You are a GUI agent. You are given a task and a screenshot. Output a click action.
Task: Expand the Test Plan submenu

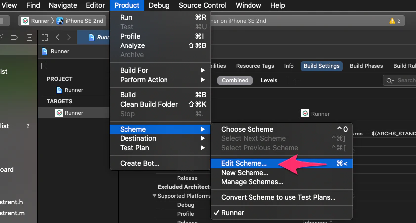160,148
